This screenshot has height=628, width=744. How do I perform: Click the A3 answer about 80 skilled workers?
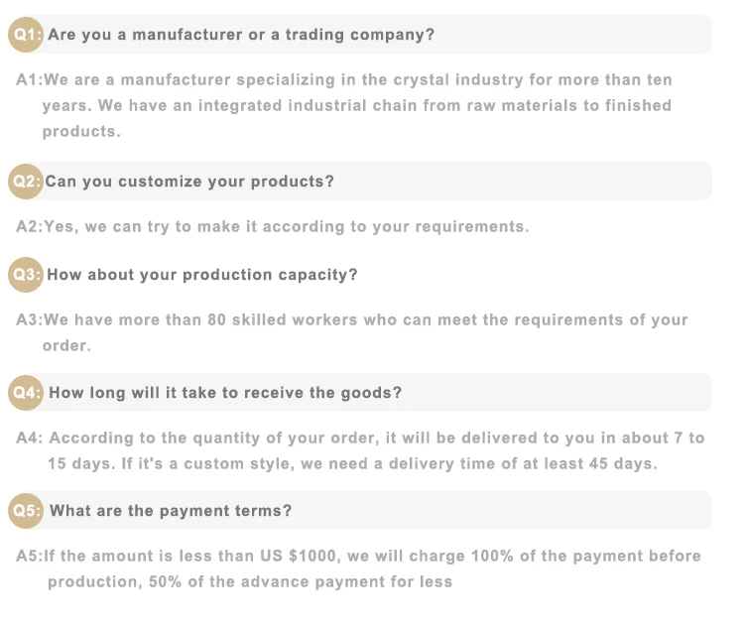(x=351, y=332)
